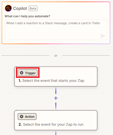Click 'What can I help you automate?' label

27,16
